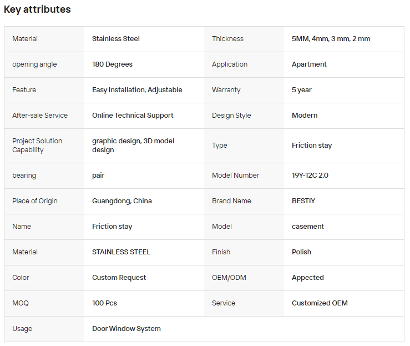Select the Modern design style value

click(x=305, y=116)
